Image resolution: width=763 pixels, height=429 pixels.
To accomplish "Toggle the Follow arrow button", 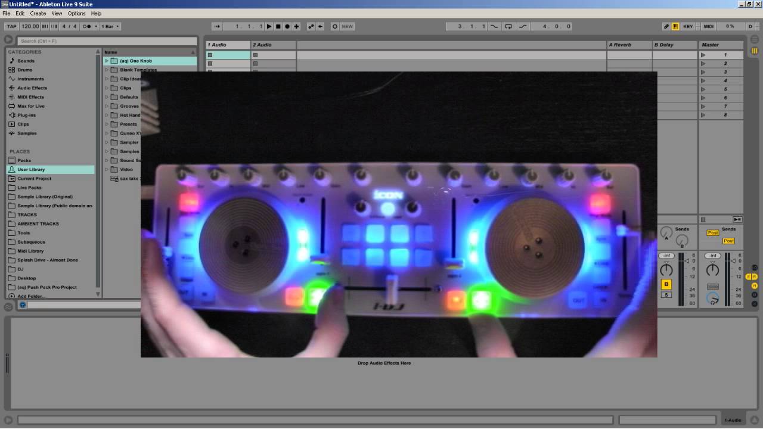I will 218,26.
